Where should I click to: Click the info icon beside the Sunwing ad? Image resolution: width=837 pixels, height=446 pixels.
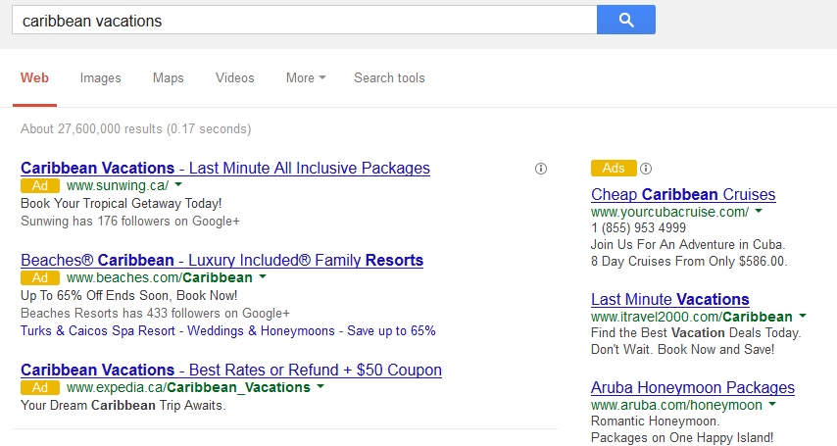coord(541,169)
